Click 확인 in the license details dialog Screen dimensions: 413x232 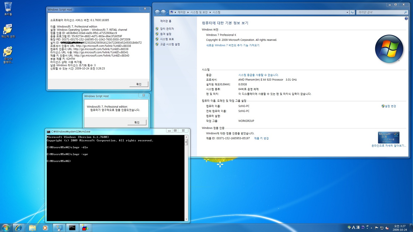(x=139, y=84)
